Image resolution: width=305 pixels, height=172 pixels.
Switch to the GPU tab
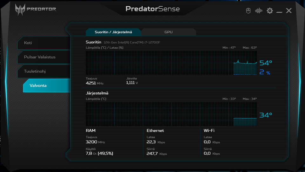(168, 32)
